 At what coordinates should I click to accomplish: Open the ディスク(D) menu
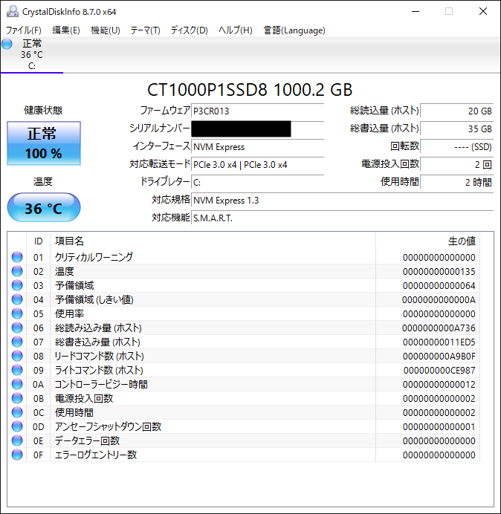[x=190, y=30]
